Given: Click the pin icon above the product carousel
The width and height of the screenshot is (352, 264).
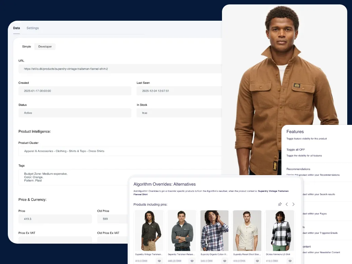Looking at the screenshot, I should tap(280, 204).
